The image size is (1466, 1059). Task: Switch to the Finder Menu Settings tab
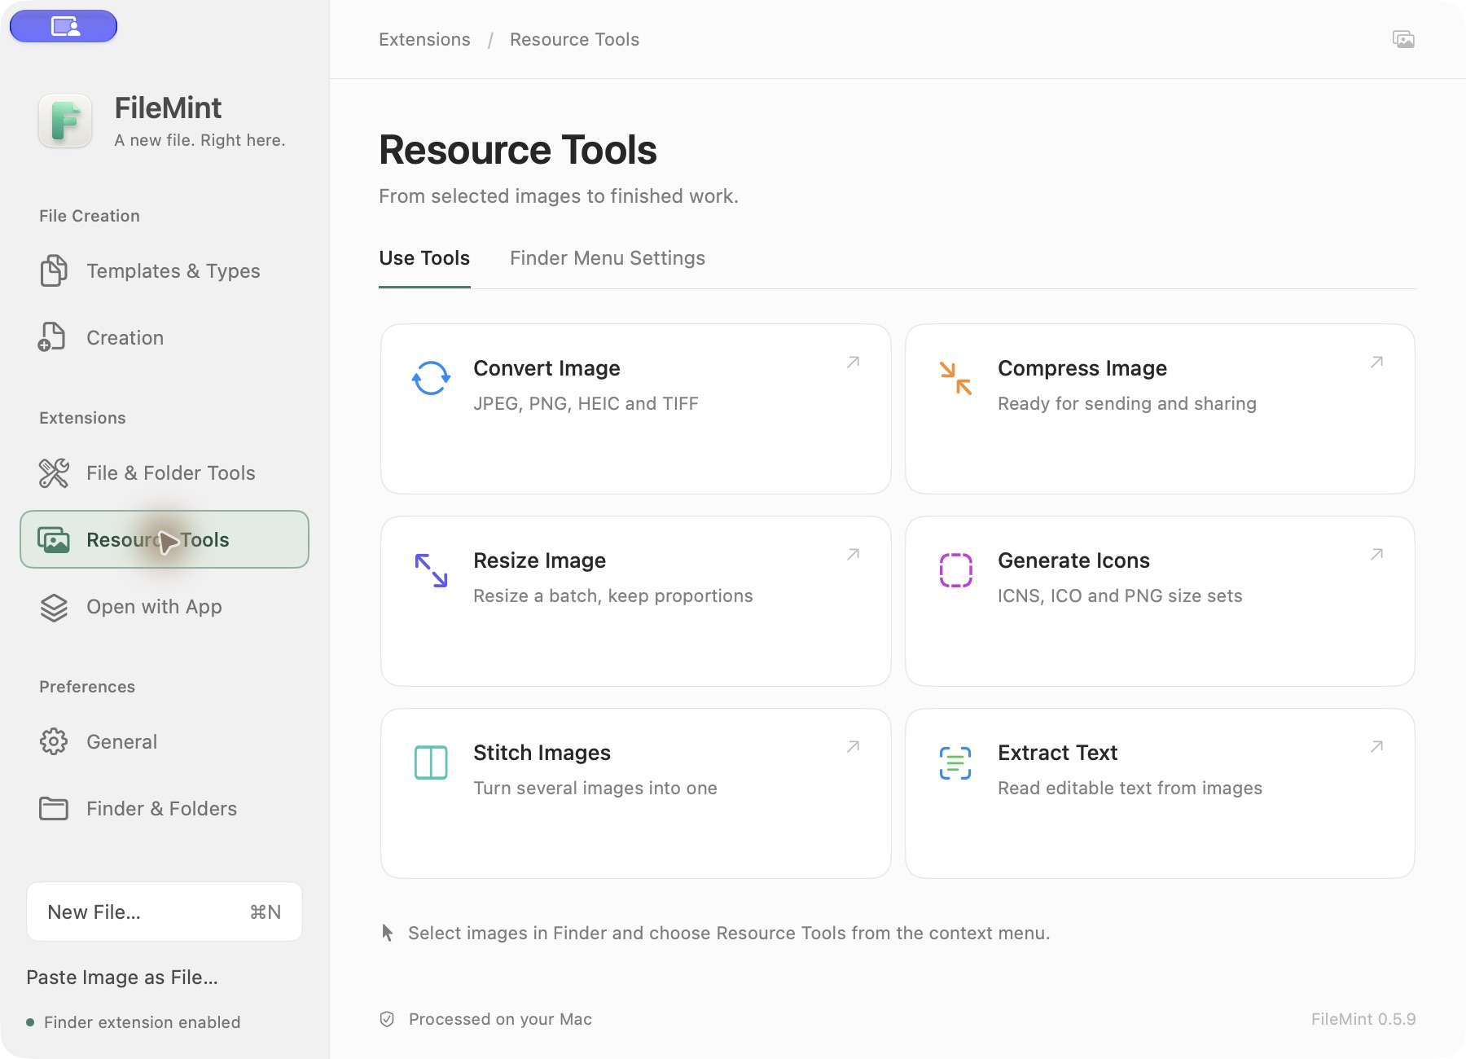tap(608, 258)
